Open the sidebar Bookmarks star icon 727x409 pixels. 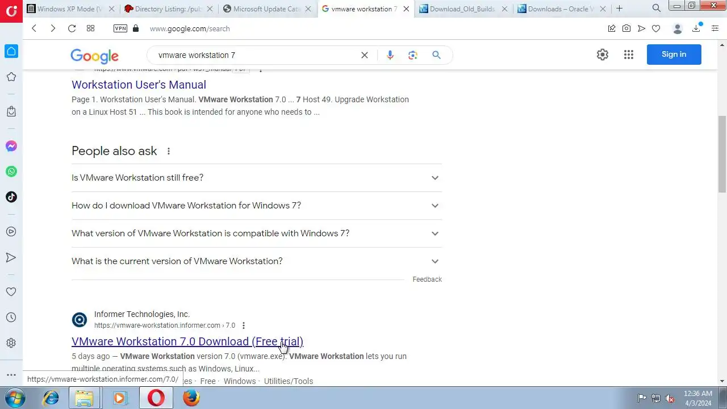(x=11, y=77)
